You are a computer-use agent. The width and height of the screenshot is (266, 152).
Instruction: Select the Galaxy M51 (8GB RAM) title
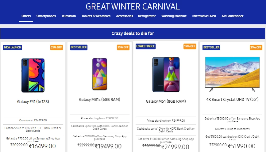click(166, 101)
